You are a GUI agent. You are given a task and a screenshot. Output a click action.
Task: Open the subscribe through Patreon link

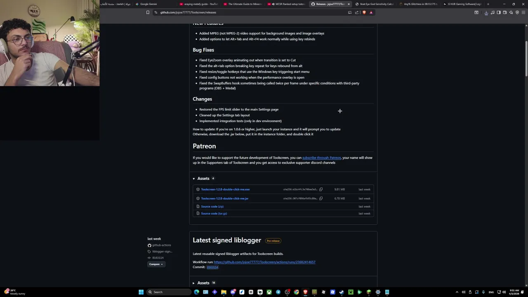click(322, 158)
